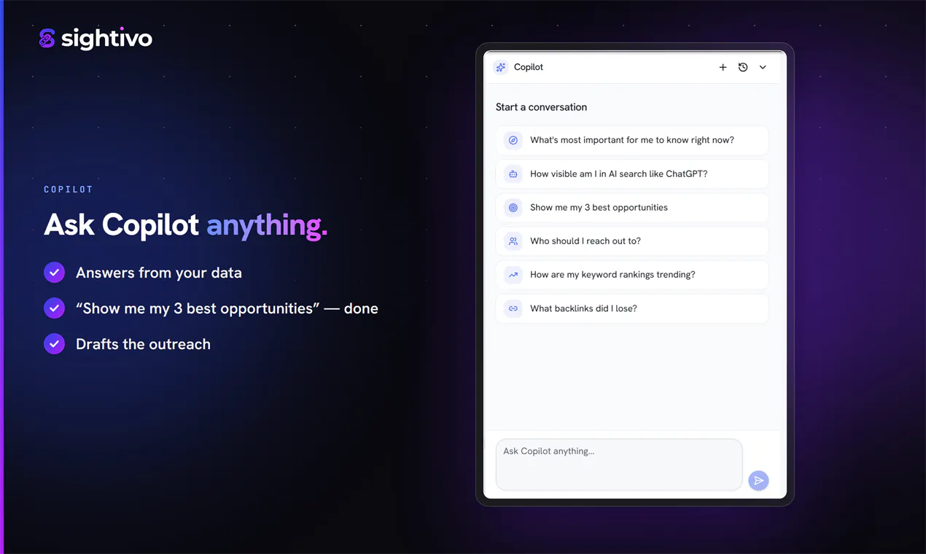Click the "Answers from your data" text

pyautogui.click(x=159, y=273)
